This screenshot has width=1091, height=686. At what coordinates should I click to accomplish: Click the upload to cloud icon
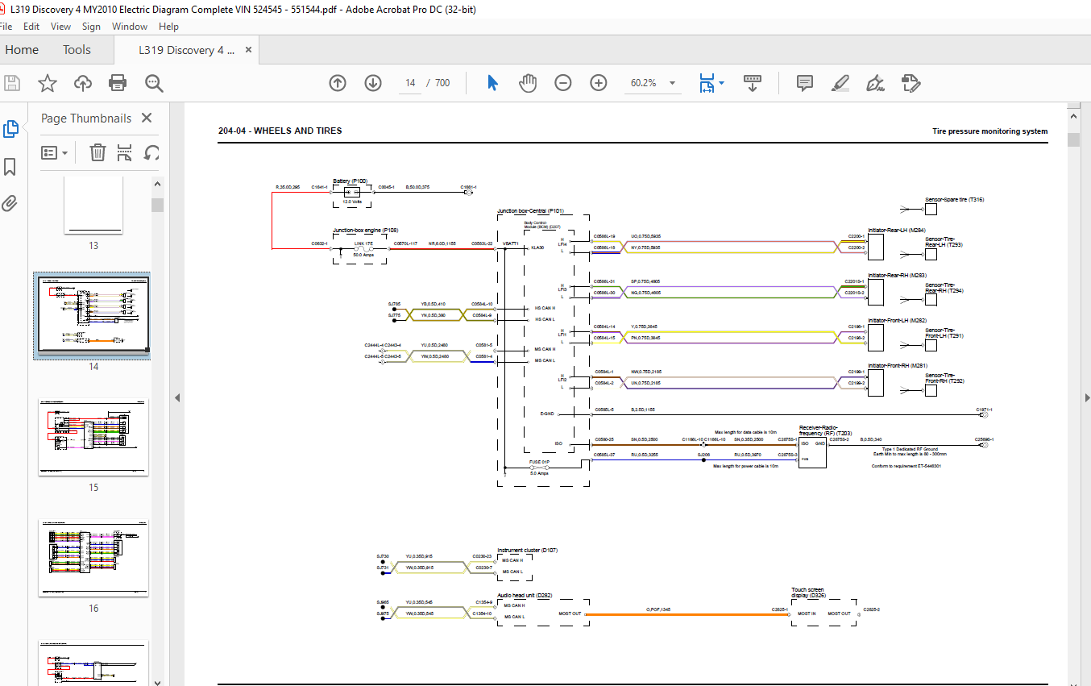point(82,83)
